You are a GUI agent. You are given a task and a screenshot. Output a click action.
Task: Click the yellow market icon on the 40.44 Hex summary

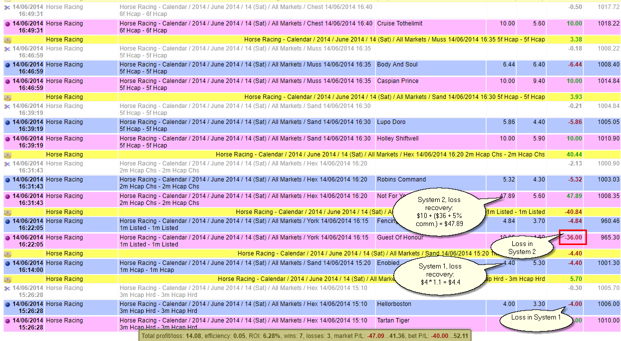tap(7, 155)
